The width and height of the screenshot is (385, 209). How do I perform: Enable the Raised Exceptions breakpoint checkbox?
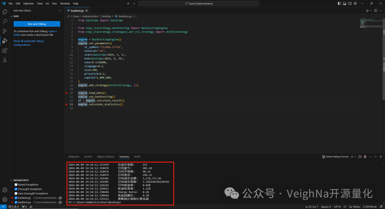coord(16,185)
